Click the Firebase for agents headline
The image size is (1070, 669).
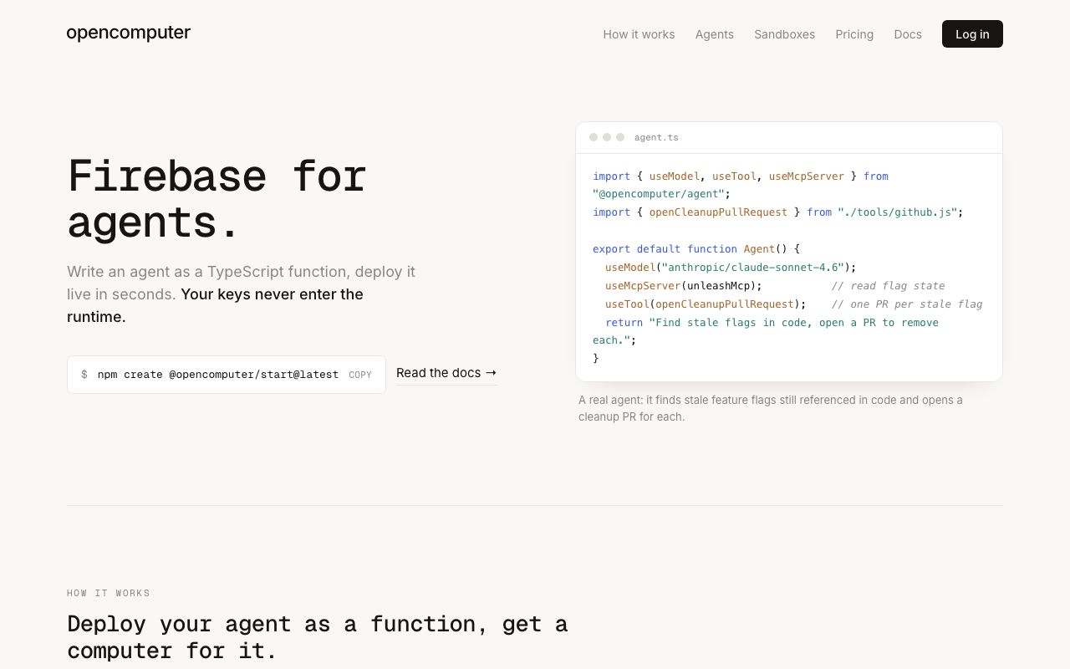click(x=217, y=199)
